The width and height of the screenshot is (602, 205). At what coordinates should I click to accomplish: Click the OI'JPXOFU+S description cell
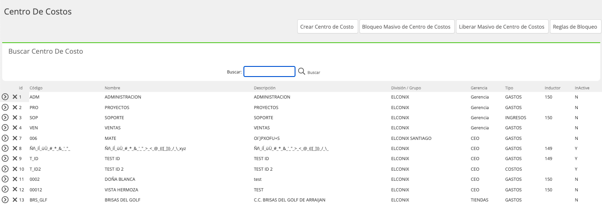click(x=267, y=138)
